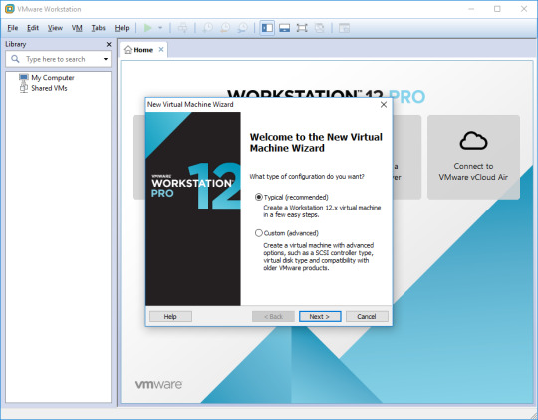
Task: Open the Tabs menu
Action: (x=98, y=28)
